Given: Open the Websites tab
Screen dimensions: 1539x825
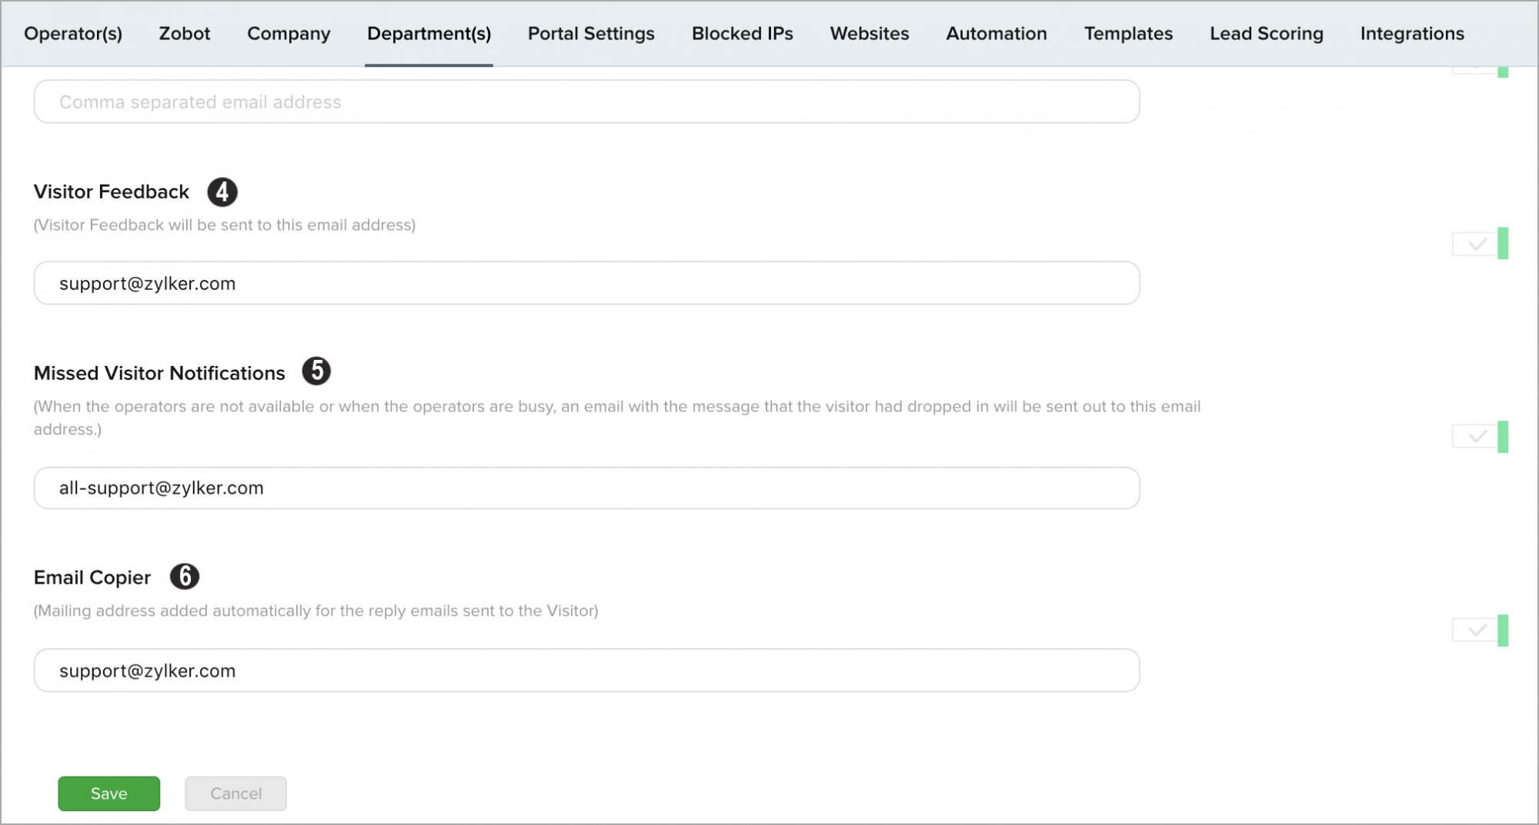Looking at the screenshot, I should coord(870,34).
